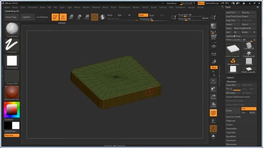Click the Rotate view navigation icon on the right shelf
The image size is (263, 148).
(x=214, y=105)
